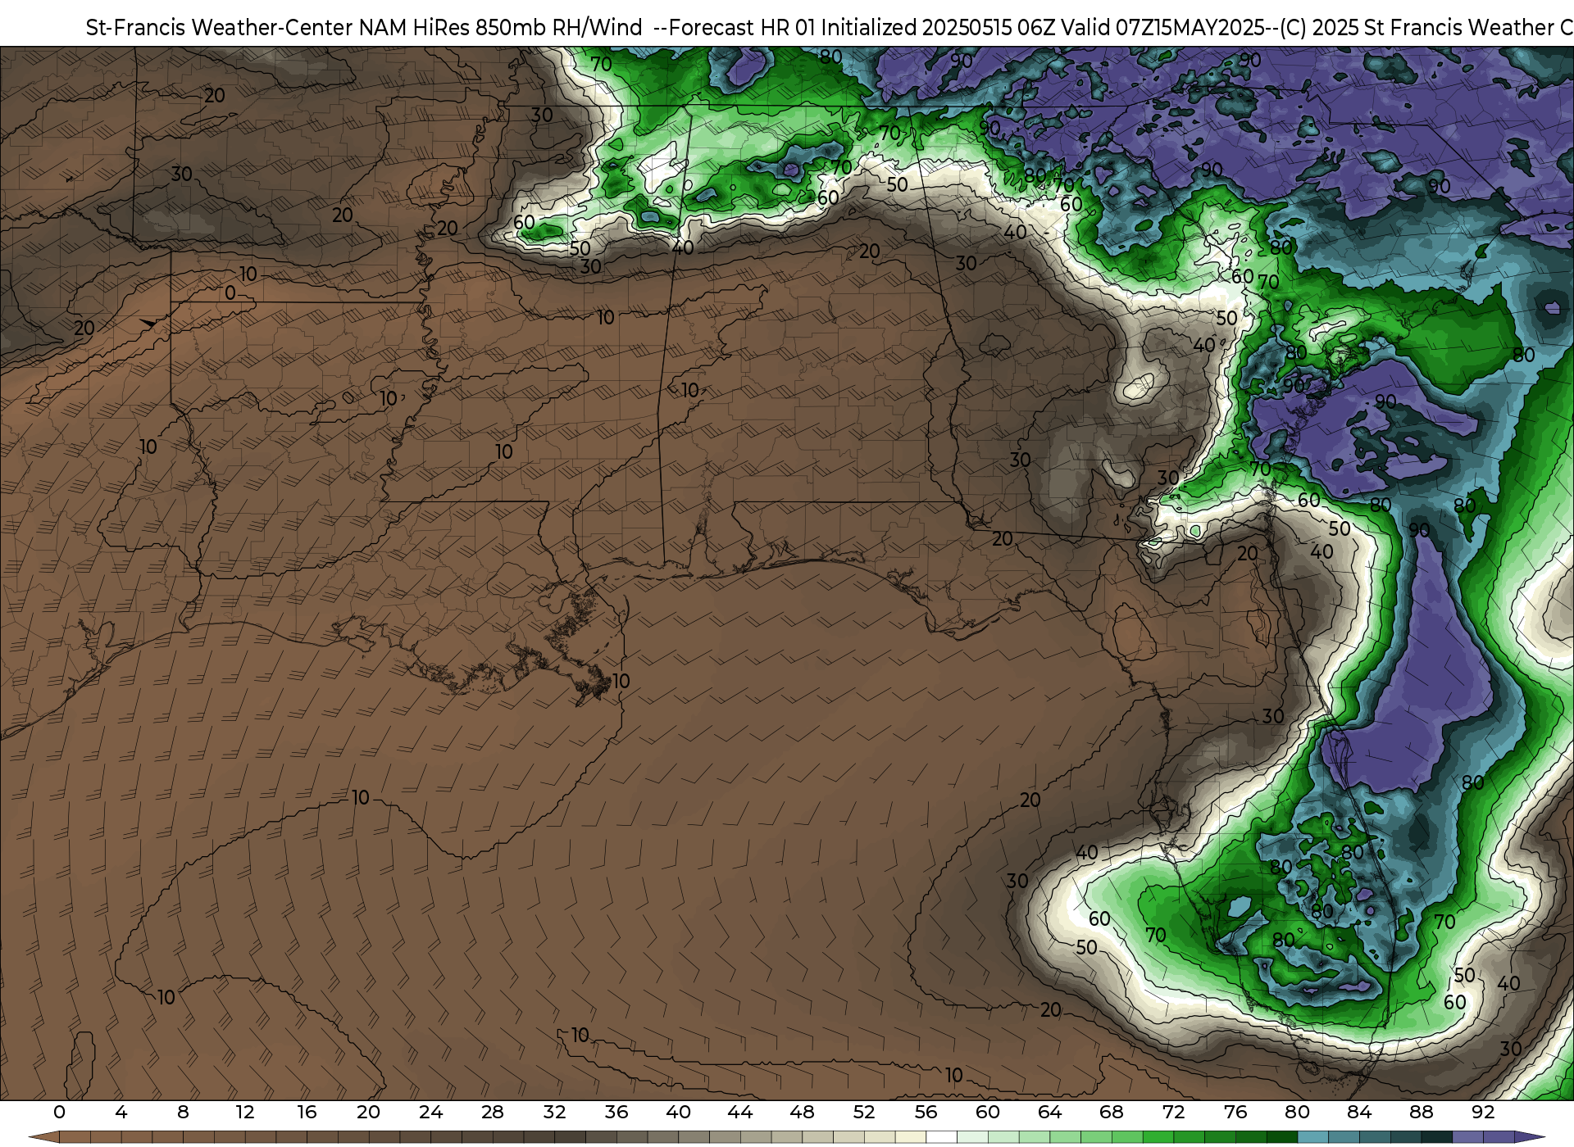Click the '44' tick label on the color bar
Viewport: 1574px width, 1147px height.
(x=740, y=1112)
